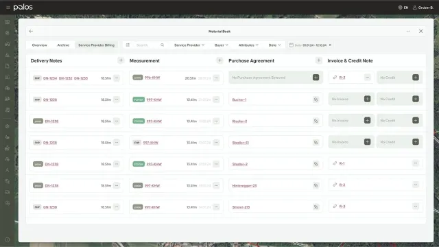This screenshot has width=439, height=247.
Task: Open options for delivery note in Streier-213 row
Action: [117, 207]
